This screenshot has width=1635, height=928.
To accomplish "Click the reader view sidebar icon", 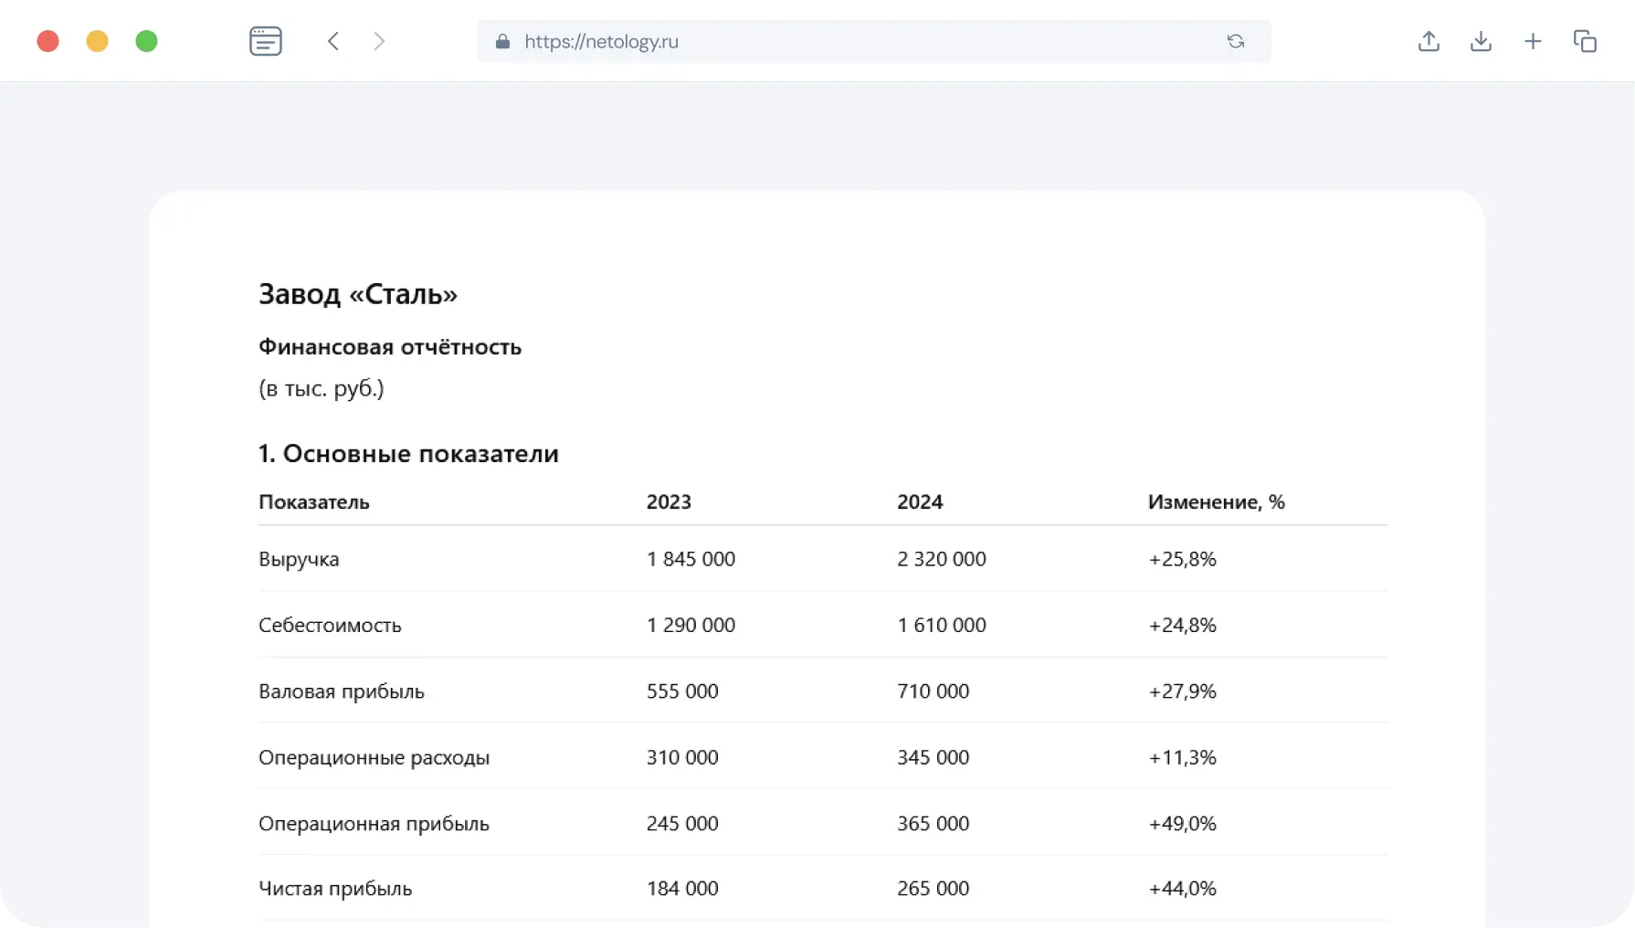I will pos(265,41).
